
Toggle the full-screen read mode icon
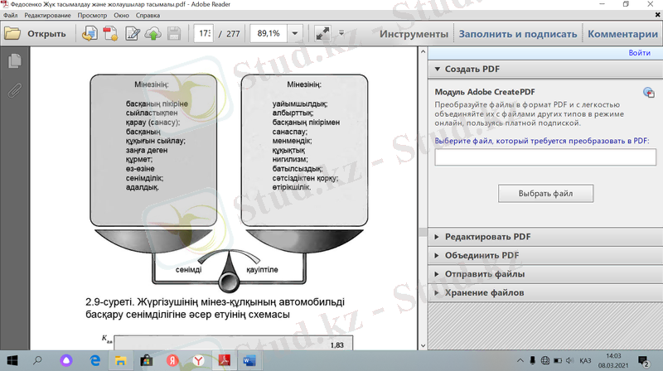[322, 34]
